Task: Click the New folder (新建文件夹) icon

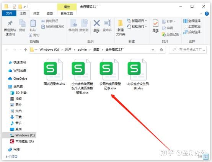Action: (120, 23)
